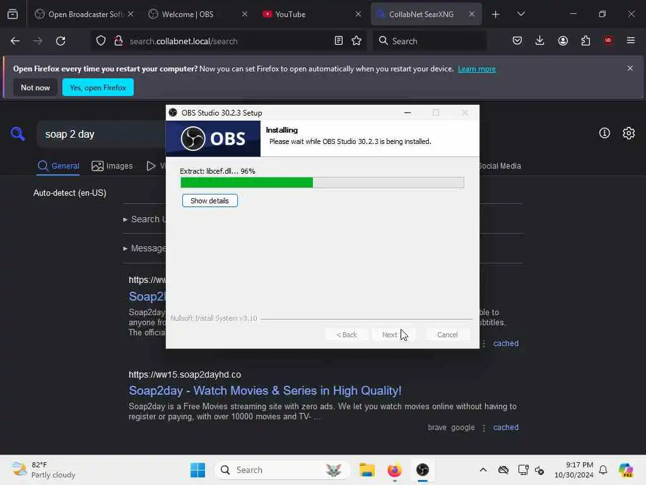Expand the Search URL section

[144, 219]
